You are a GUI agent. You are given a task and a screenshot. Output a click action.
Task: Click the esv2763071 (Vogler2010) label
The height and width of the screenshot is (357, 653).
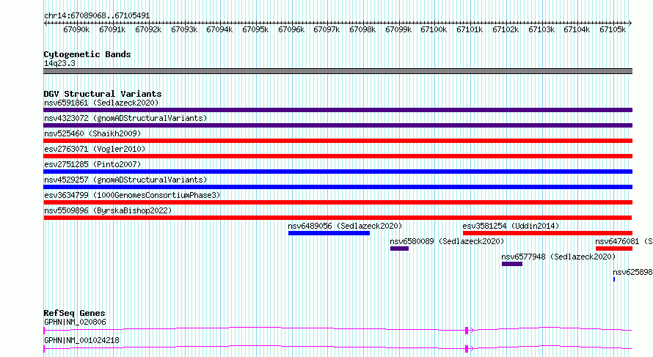pos(95,149)
